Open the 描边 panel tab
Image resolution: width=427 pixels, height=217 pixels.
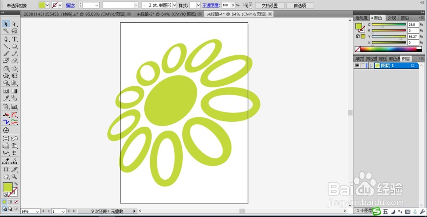[x=405, y=18]
